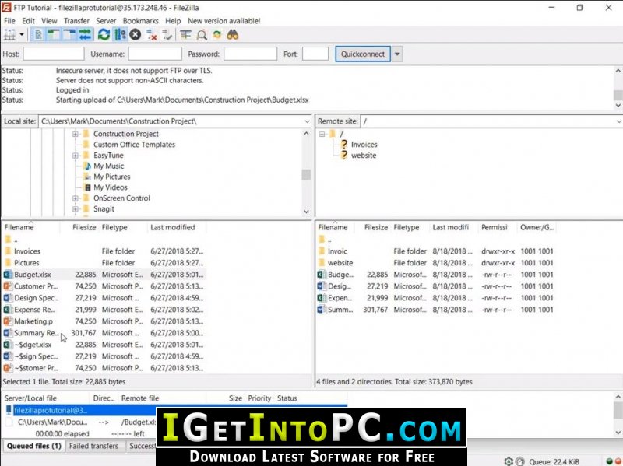
Task: Open the Server menu
Action: coord(106,21)
